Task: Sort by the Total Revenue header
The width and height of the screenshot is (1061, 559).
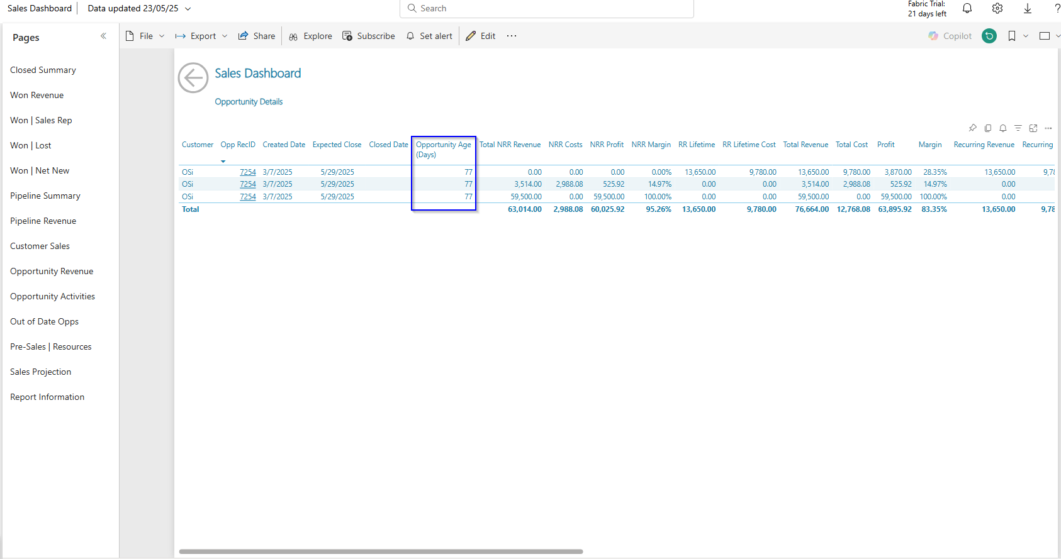Action: click(x=806, y=145)
